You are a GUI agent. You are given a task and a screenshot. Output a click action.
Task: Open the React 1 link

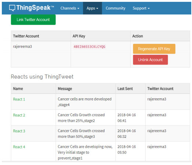pyautogui.click(x=19, y=99)
